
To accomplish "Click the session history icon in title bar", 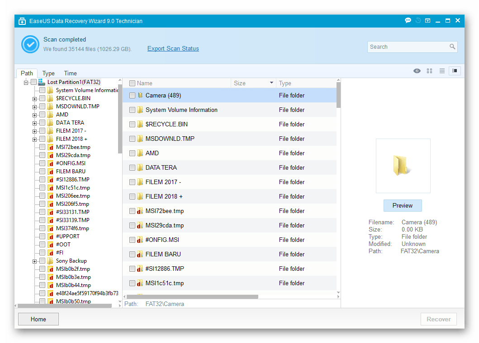I will pyautogui.click(x=417, y=20).
